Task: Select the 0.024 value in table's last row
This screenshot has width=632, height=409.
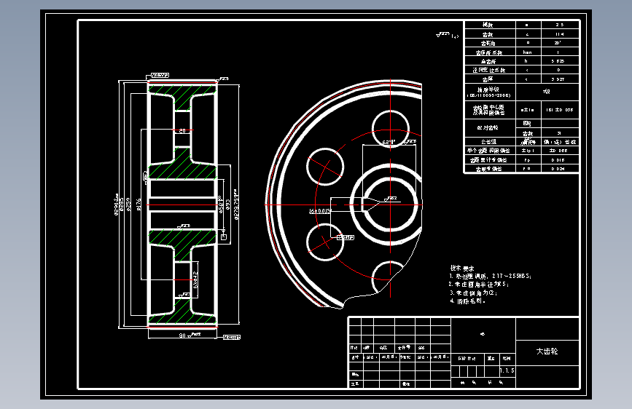Action: tap(558, 169)
